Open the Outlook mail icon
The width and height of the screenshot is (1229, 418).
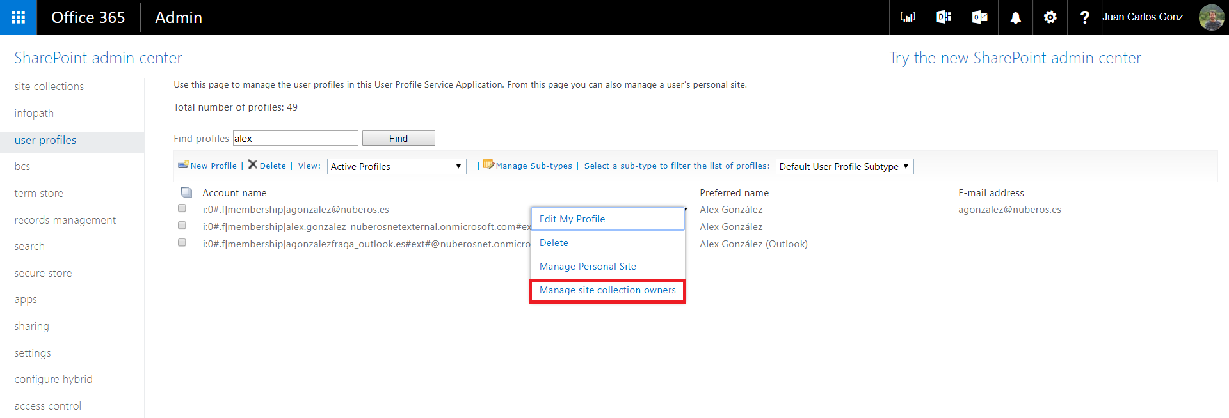click(x=979, y=17)
